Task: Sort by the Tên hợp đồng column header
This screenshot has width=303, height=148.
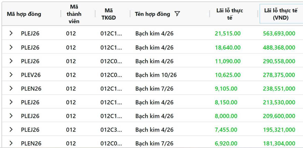Action: (153, 14)
